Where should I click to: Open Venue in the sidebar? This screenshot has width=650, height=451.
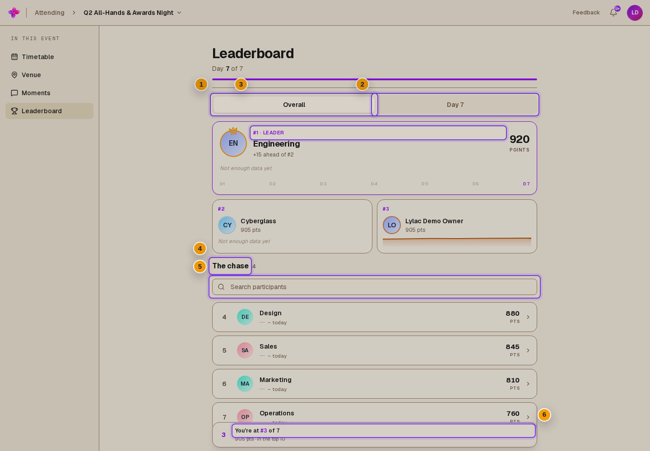point(49,75)
